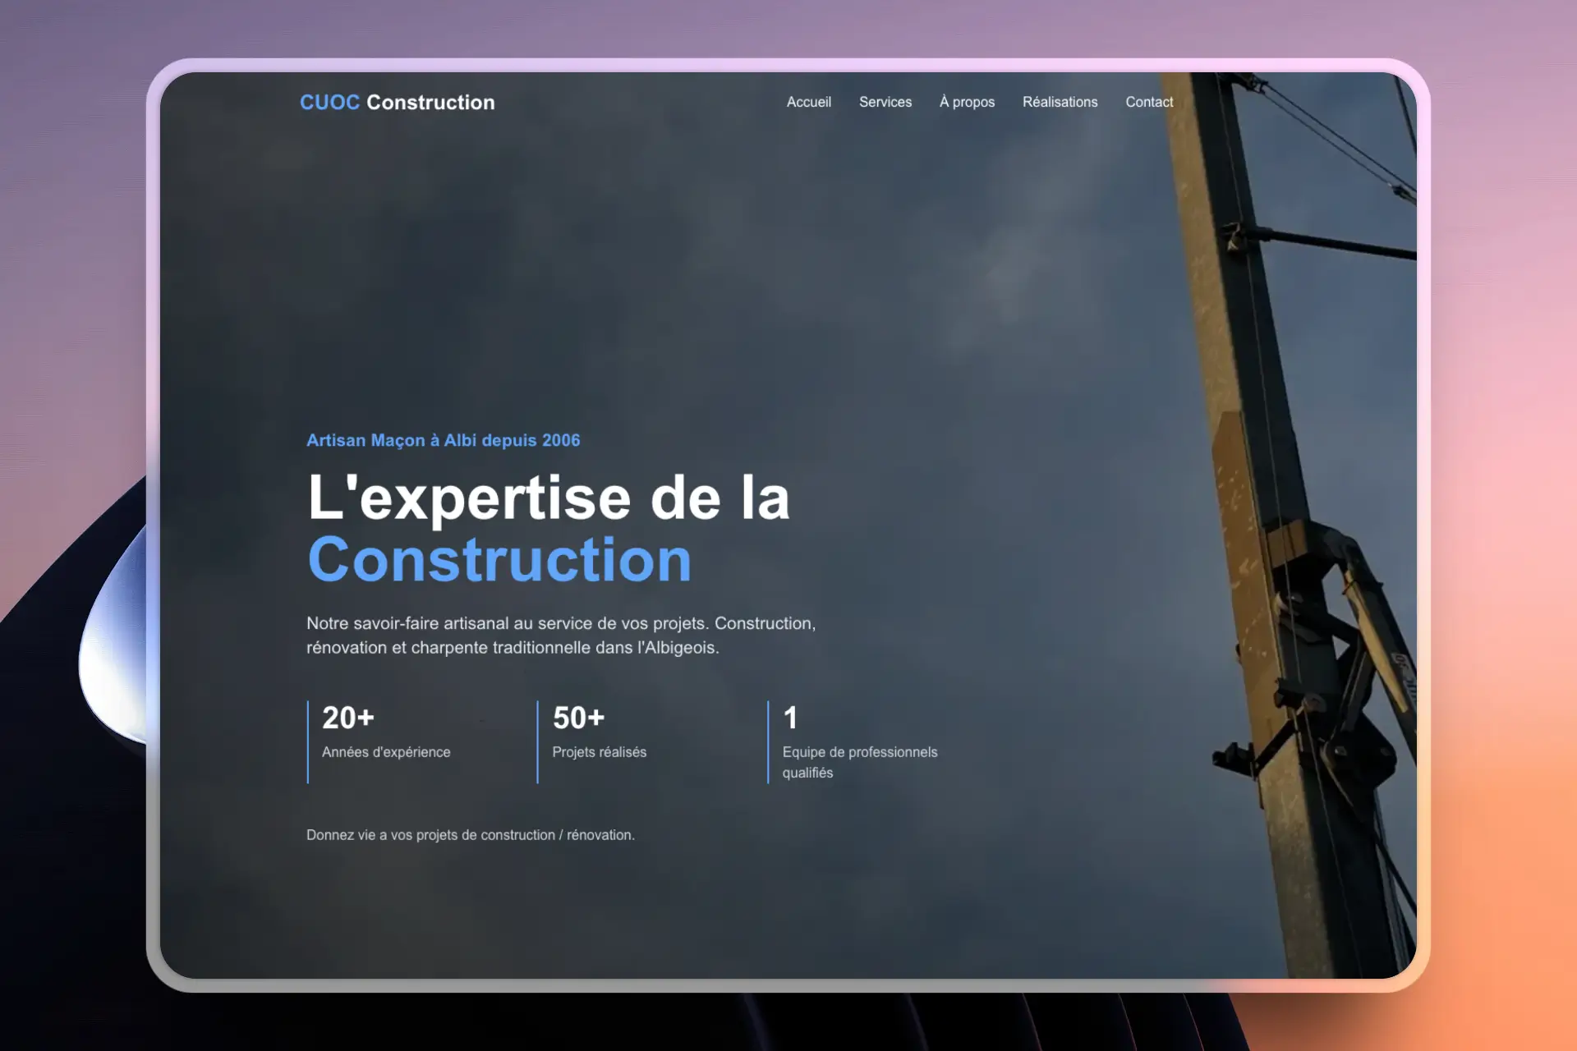Click the number 1 team statistic
This screenshot has width=1577, height=1051.
coord(790,718)
